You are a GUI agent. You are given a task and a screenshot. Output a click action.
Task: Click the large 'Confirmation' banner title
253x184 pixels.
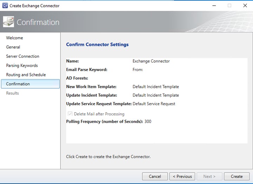[x=38, y=22]
